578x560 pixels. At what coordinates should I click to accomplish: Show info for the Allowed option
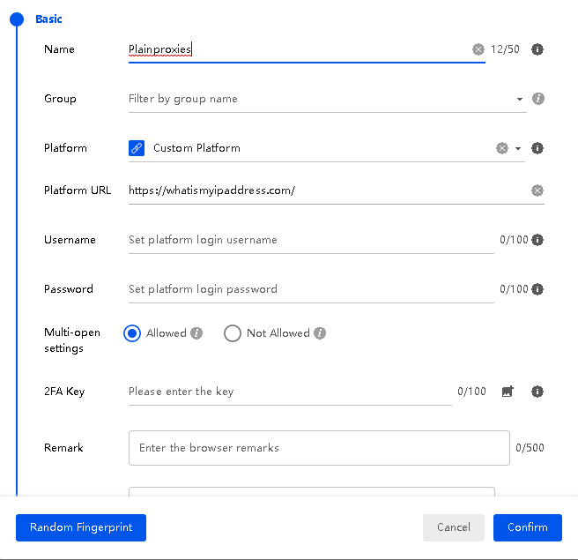tap(196, 333)
